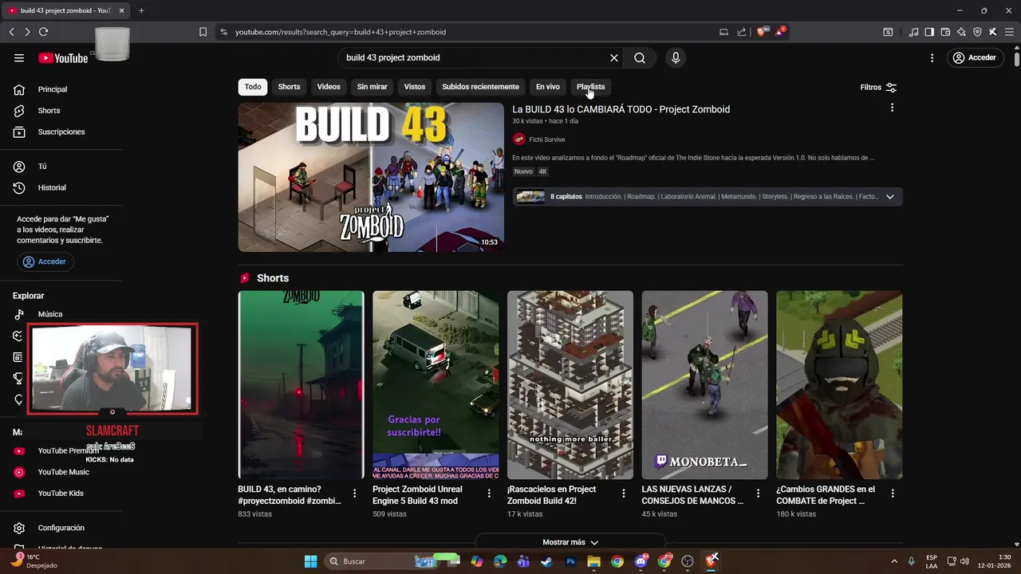Open Fichi Survive channel link
The image size is (1021, 574).
pyautogui.click(x=546, y=140)
